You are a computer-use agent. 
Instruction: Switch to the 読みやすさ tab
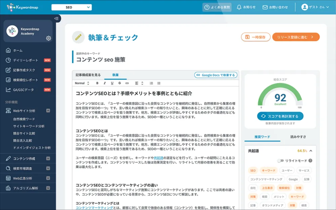click(x=298, y=137)
